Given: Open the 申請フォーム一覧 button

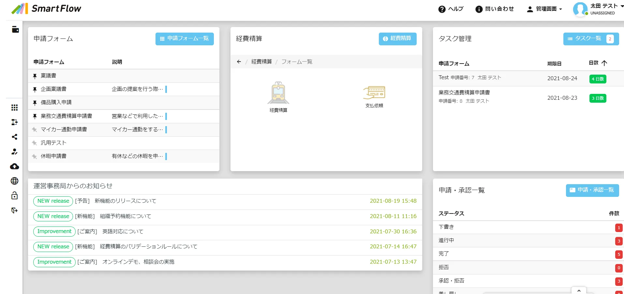Looking at the screenshot, I should click(185, 39).
